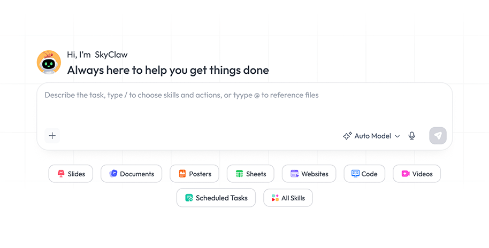Activate the microphone voice input icon
This screenshot has width=489, height=248.
pyautogui.click(x=411, y=136)
